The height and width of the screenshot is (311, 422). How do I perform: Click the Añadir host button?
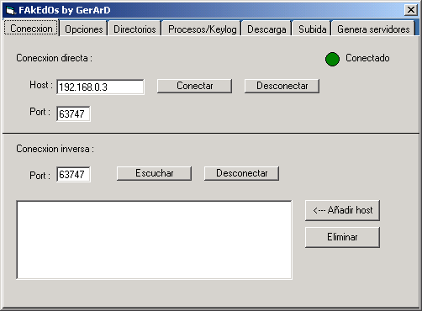[x=342, y=210]
